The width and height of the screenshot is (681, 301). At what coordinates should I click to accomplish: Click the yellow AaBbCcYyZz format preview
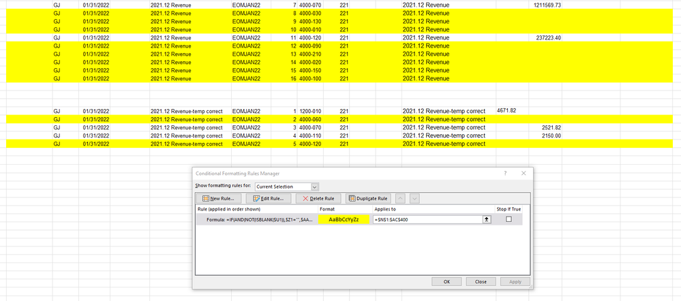click(x=344, y=220)
